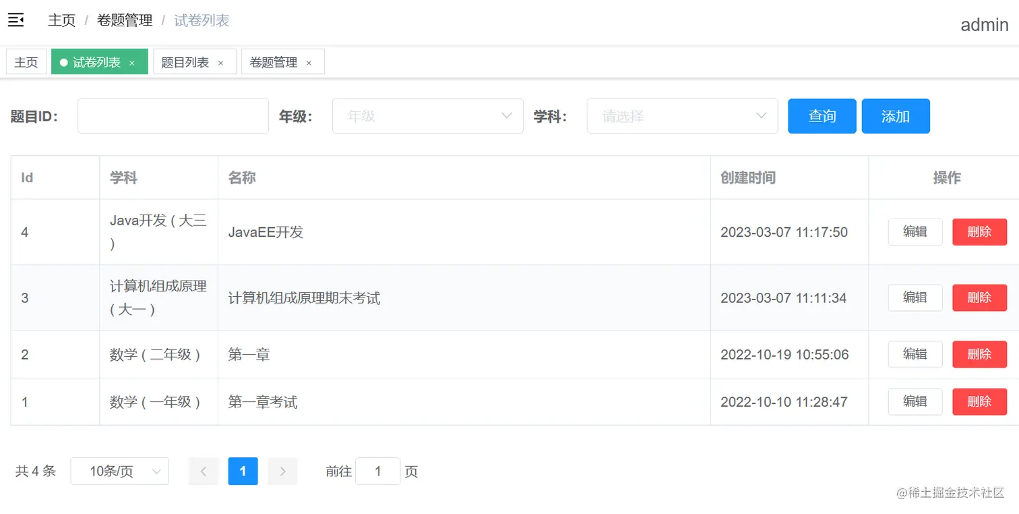Switch to the 主页 tab
The height and width of the screenshot is (514, 1019).
tap(26, 61)
